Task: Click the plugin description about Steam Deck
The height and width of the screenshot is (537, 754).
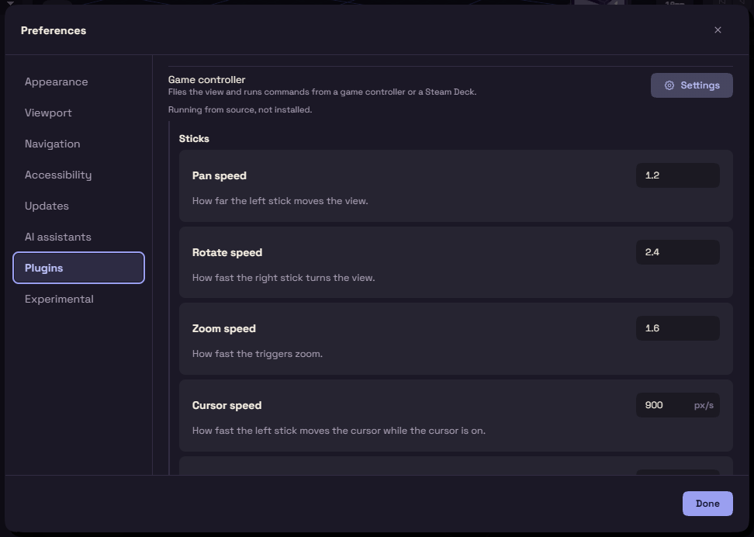Action: coord(322,92)
